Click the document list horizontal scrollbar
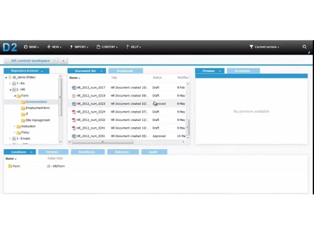 102,142
